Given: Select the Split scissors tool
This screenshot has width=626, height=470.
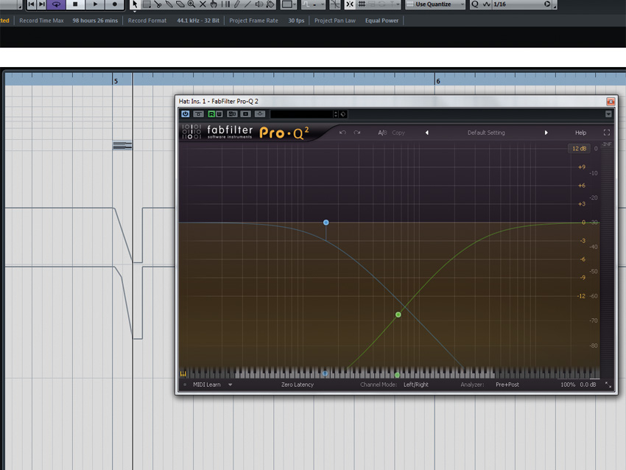Looking at the screenshot, I should pyautogui.click(x=158, y=4).
